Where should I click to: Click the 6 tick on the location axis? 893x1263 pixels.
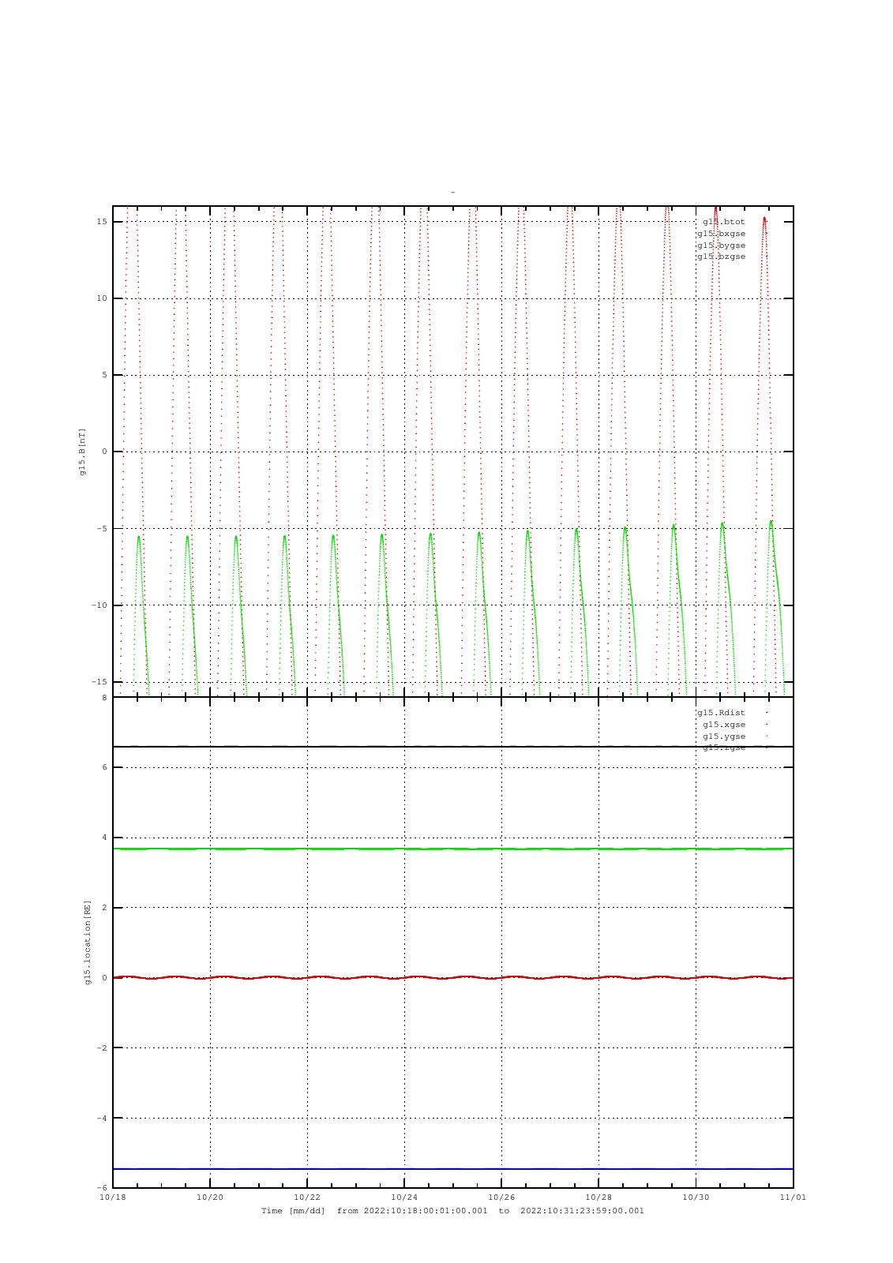click(104, 767)
